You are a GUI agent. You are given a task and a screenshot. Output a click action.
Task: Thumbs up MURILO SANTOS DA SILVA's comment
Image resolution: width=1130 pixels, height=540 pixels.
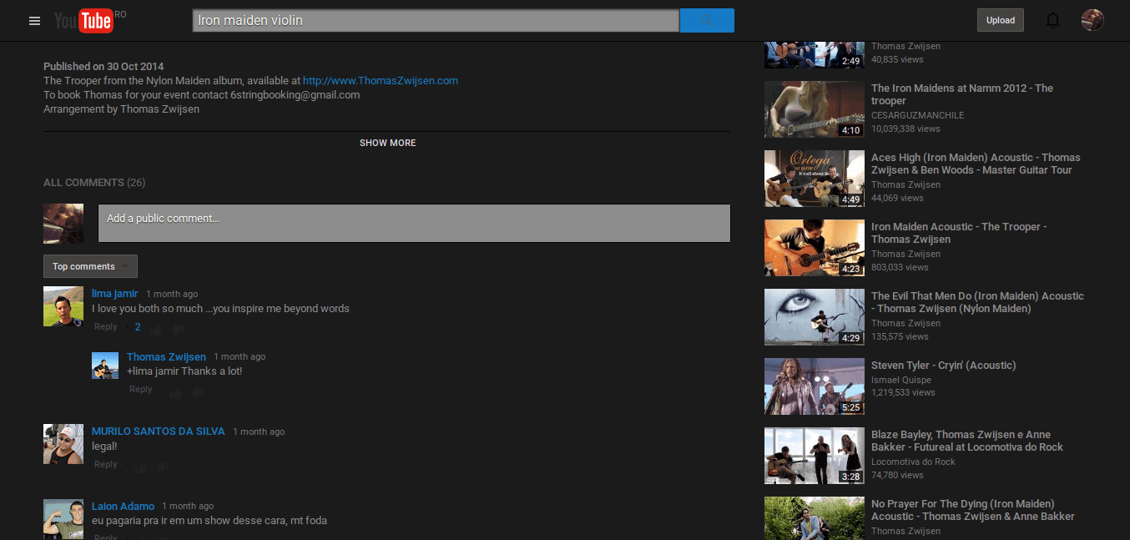140,468
